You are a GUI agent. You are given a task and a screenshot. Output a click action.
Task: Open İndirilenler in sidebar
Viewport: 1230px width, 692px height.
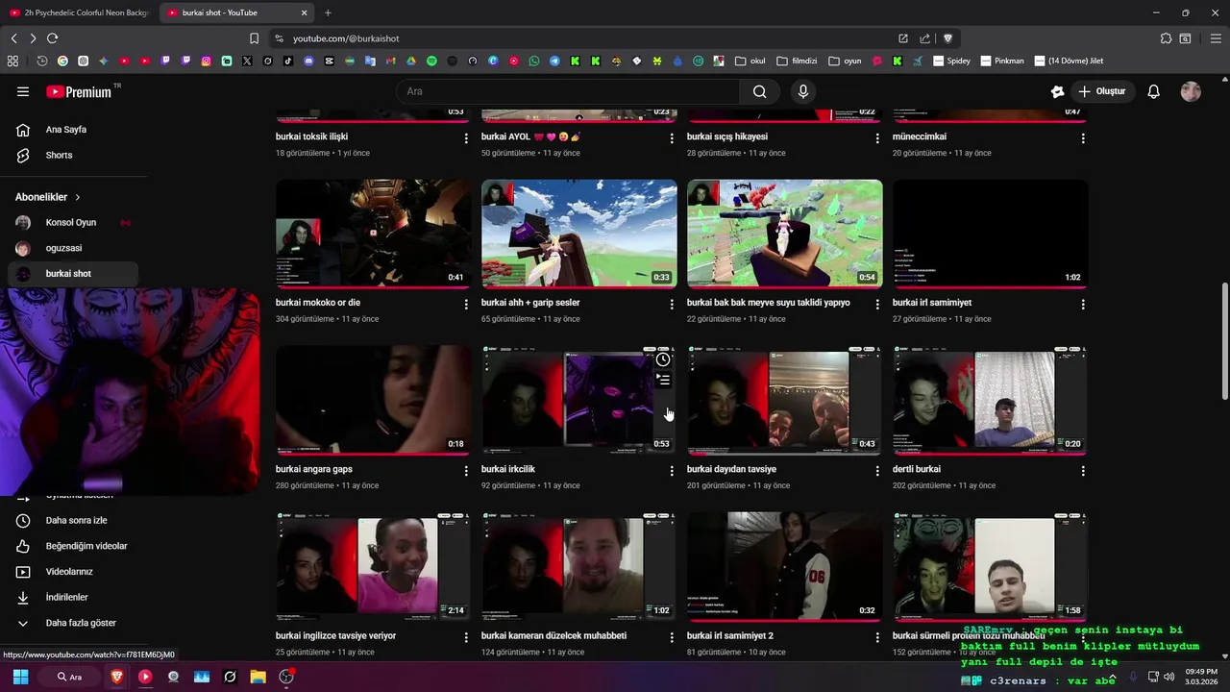click(73, 597)
